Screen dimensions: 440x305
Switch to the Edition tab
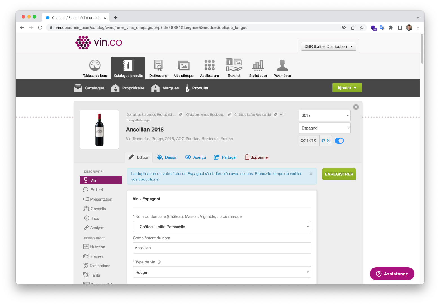139,157
